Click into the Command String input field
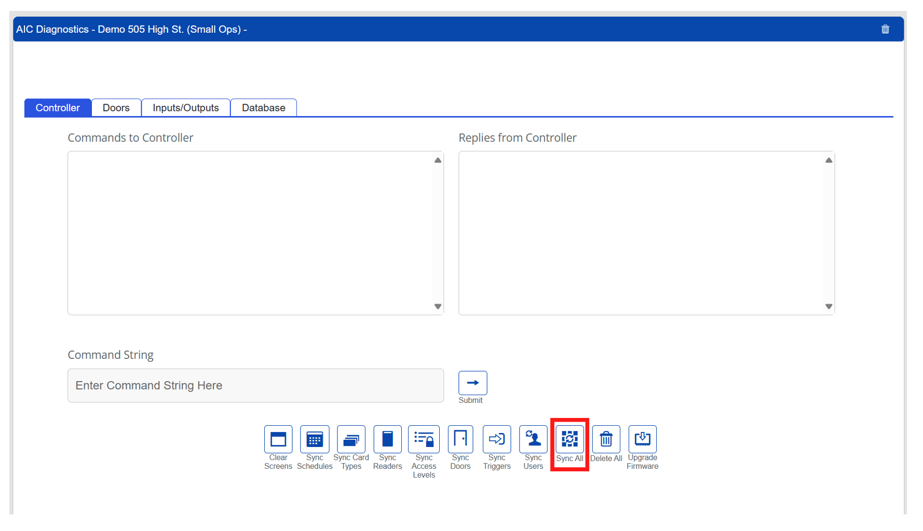This screenshot has width=923, height=531. point(255,386)
